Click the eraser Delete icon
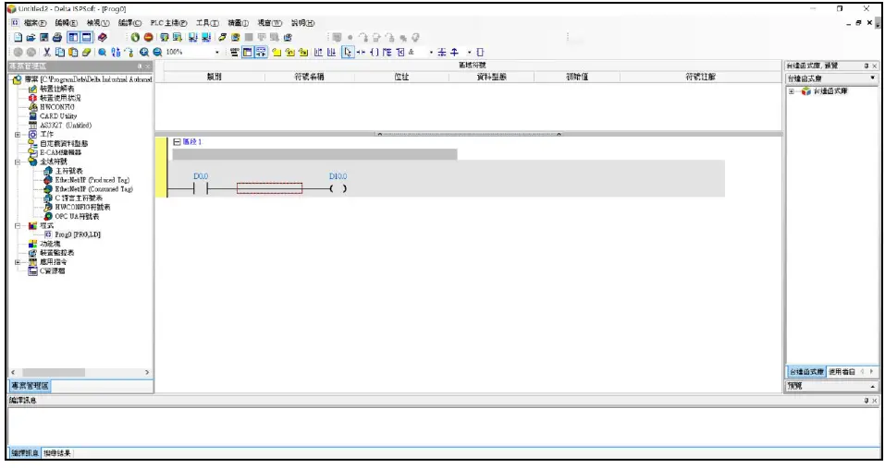 click(86, 52)
